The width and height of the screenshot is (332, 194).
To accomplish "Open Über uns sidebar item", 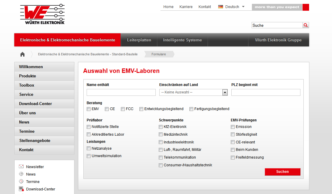I will point(44,113).
